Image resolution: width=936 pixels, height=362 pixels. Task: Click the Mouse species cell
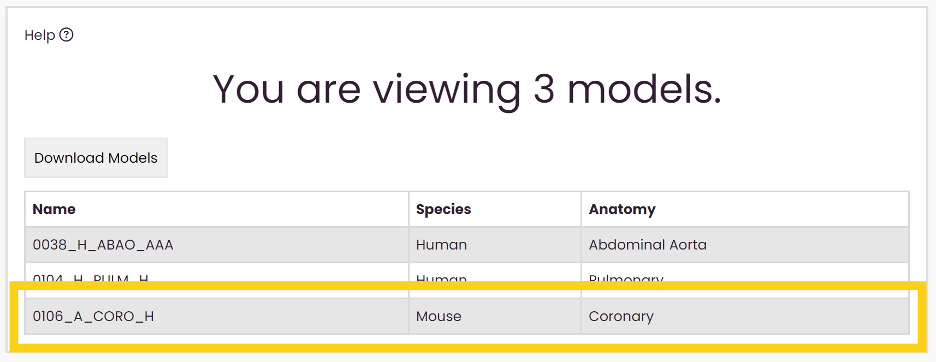[x=495, y=316]
